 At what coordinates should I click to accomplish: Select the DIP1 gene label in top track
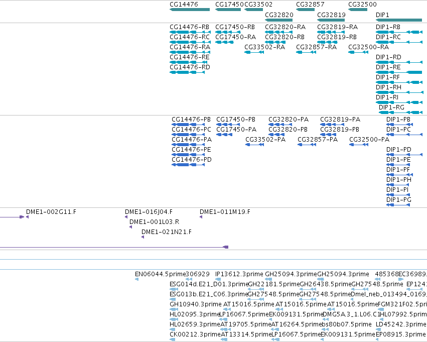(x=382, y=15)
